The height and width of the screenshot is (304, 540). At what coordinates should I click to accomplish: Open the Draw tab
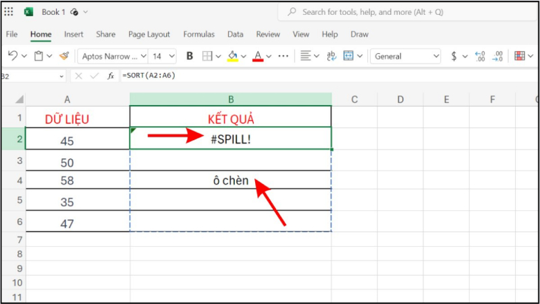pos(360,34)
